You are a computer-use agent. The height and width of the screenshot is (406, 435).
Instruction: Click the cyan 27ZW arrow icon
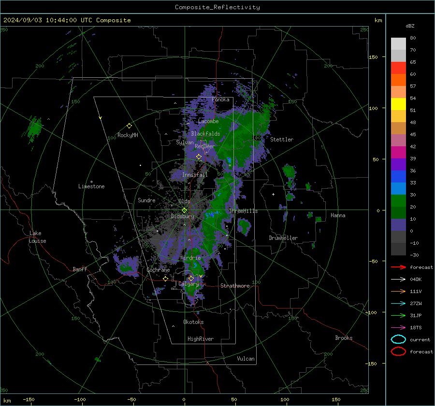[398, 304]
